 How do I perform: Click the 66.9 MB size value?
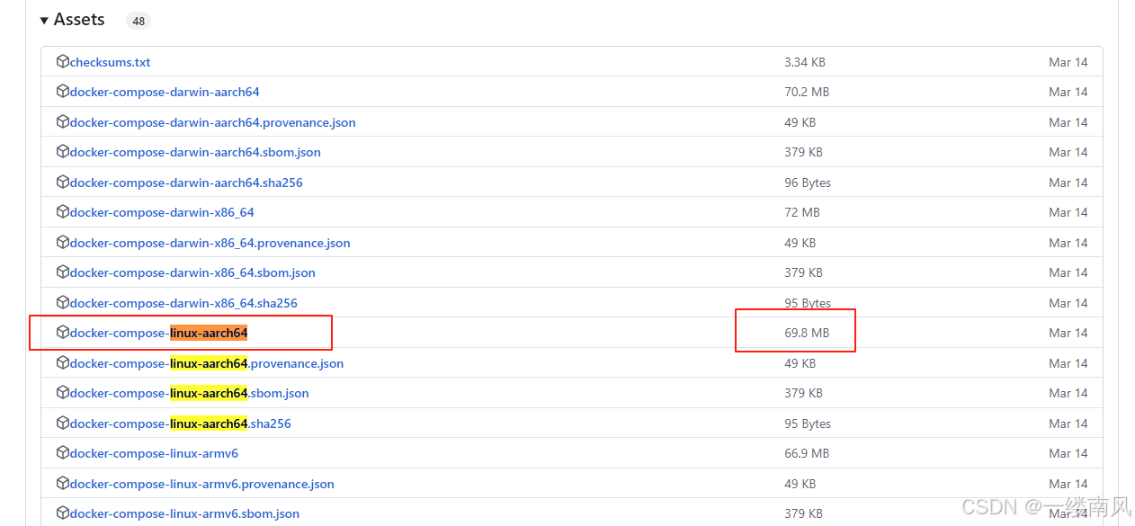click(807, 453)
